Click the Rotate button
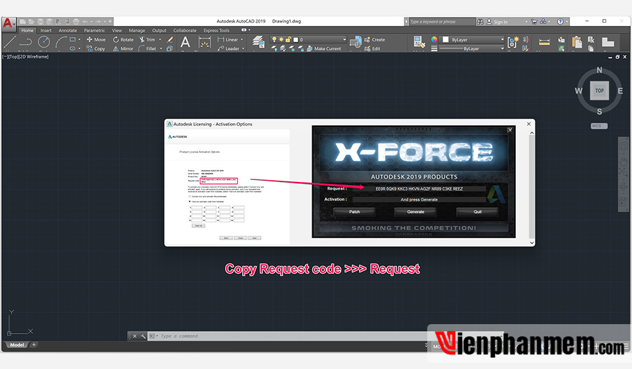The image size is (632, 369). click(x=123, y=39)
